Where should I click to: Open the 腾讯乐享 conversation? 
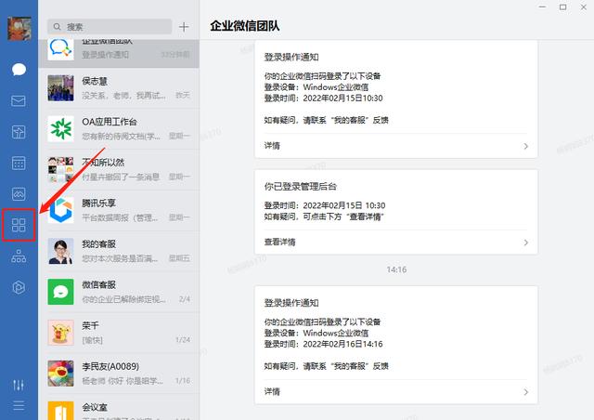(119, 210)
